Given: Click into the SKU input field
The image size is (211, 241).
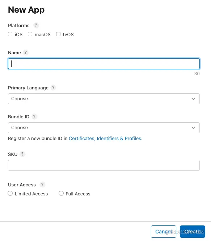Looking at the screenshot, I should tap(104, 165).
